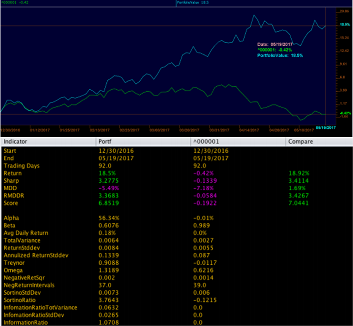
Task: Click the Compare Sharp value 3.4114
Action: click(x=299, y=181)
